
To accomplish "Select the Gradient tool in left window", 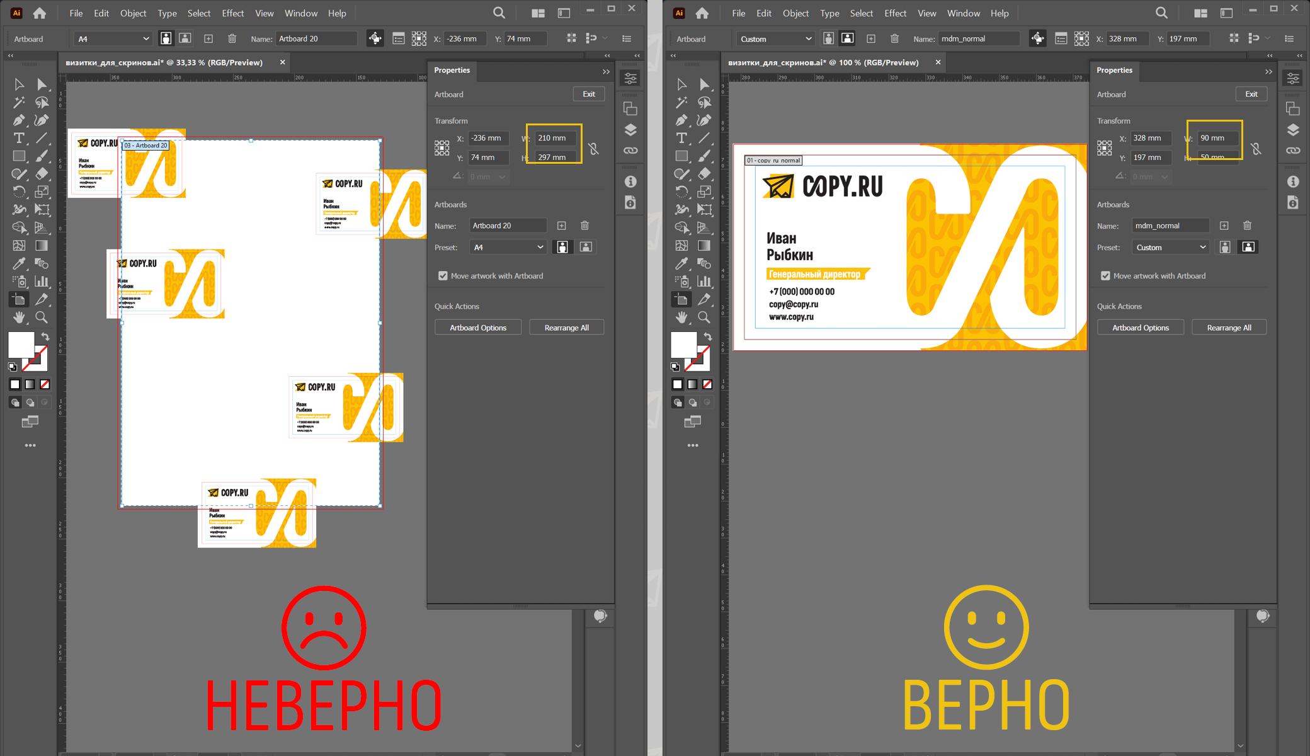I will [42, 245].
